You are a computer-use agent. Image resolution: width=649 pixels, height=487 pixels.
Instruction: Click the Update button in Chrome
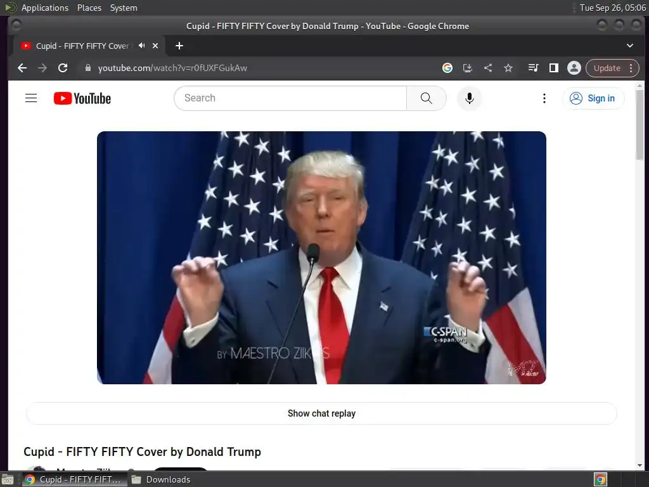pos(607,68)
